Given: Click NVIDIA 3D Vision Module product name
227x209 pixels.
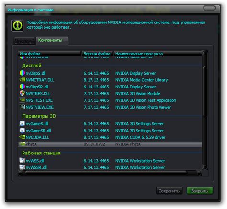Looking at the screenshot, I should (x=138, y=94).
